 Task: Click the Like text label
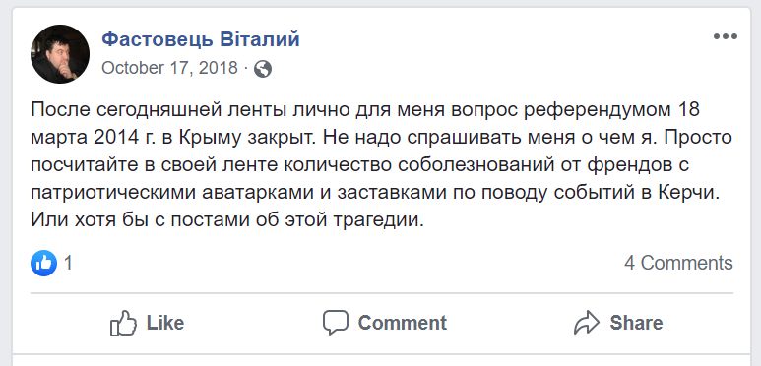[x=165, y=323]
